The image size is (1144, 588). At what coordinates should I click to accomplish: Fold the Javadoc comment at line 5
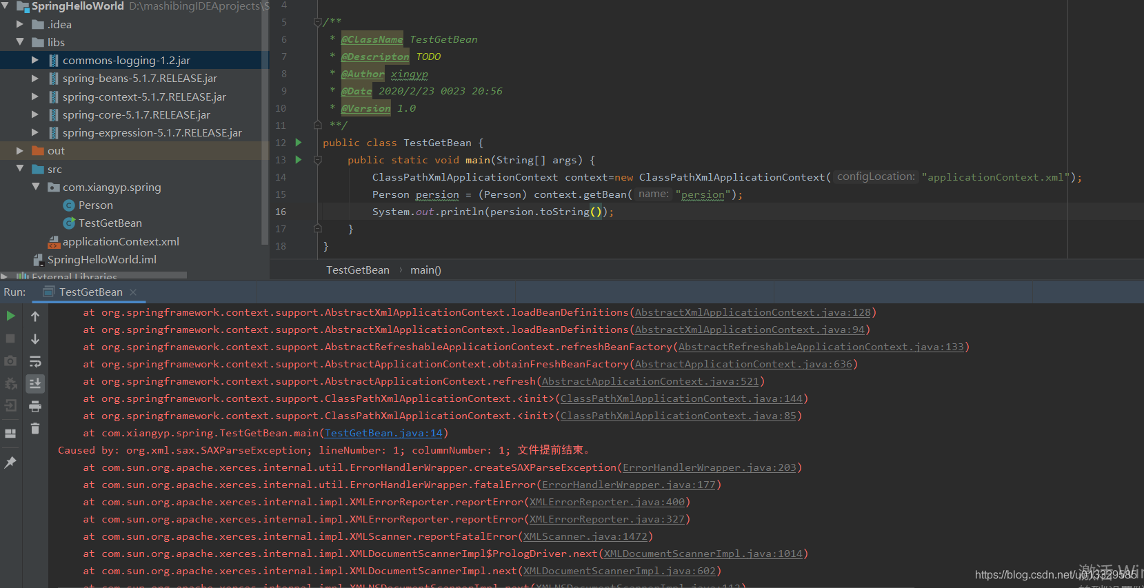[318, 22]
